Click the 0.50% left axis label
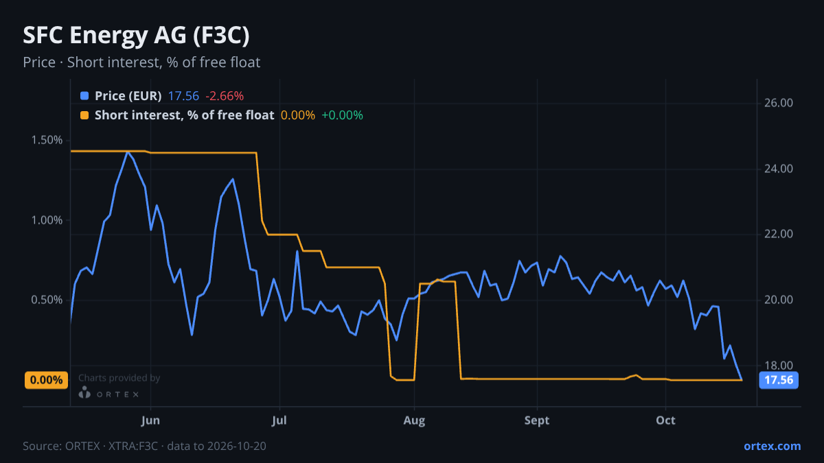This screenshot has width=824, height=463. click(47, 300)
